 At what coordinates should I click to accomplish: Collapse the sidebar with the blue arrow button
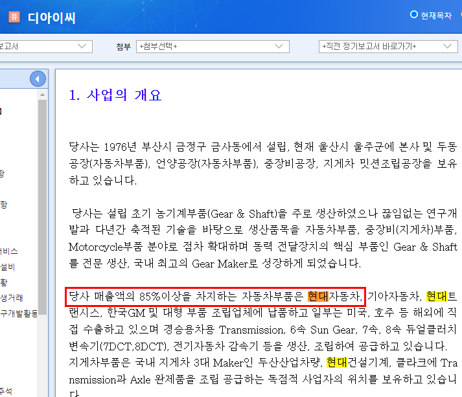click(x=38, y=78)
